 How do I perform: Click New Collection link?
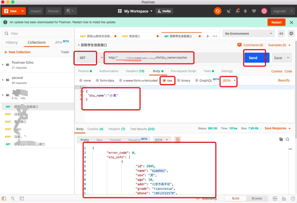(x=17, y=52)
